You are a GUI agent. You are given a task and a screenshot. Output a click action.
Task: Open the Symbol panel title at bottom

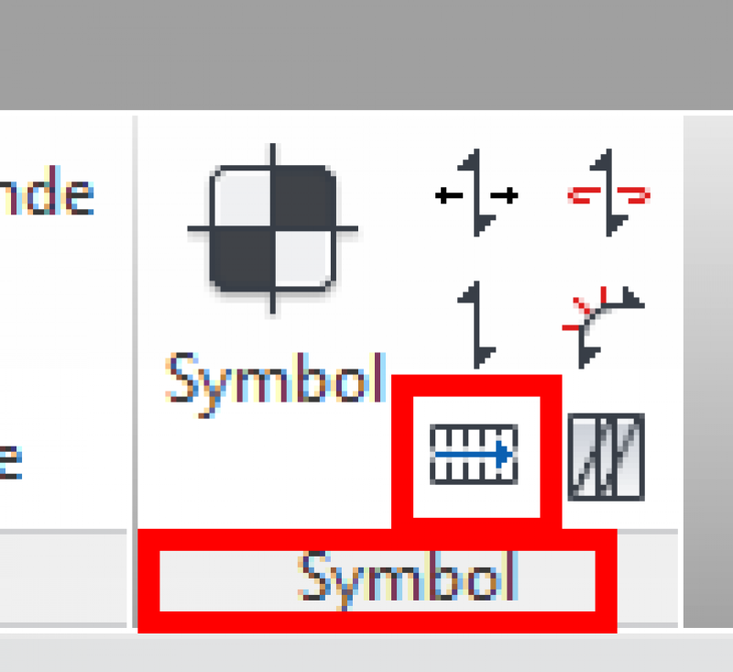pyautogui.click(x=377, y=581)
